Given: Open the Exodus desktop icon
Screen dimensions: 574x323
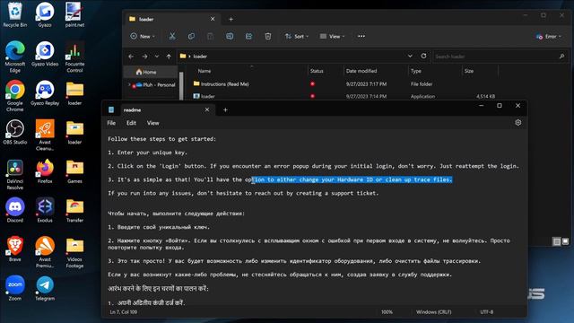Looking at the screenshot, I should 45,211.
